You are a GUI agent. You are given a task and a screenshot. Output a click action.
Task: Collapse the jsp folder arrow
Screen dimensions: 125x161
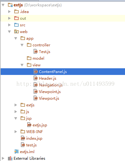(16, 118)
